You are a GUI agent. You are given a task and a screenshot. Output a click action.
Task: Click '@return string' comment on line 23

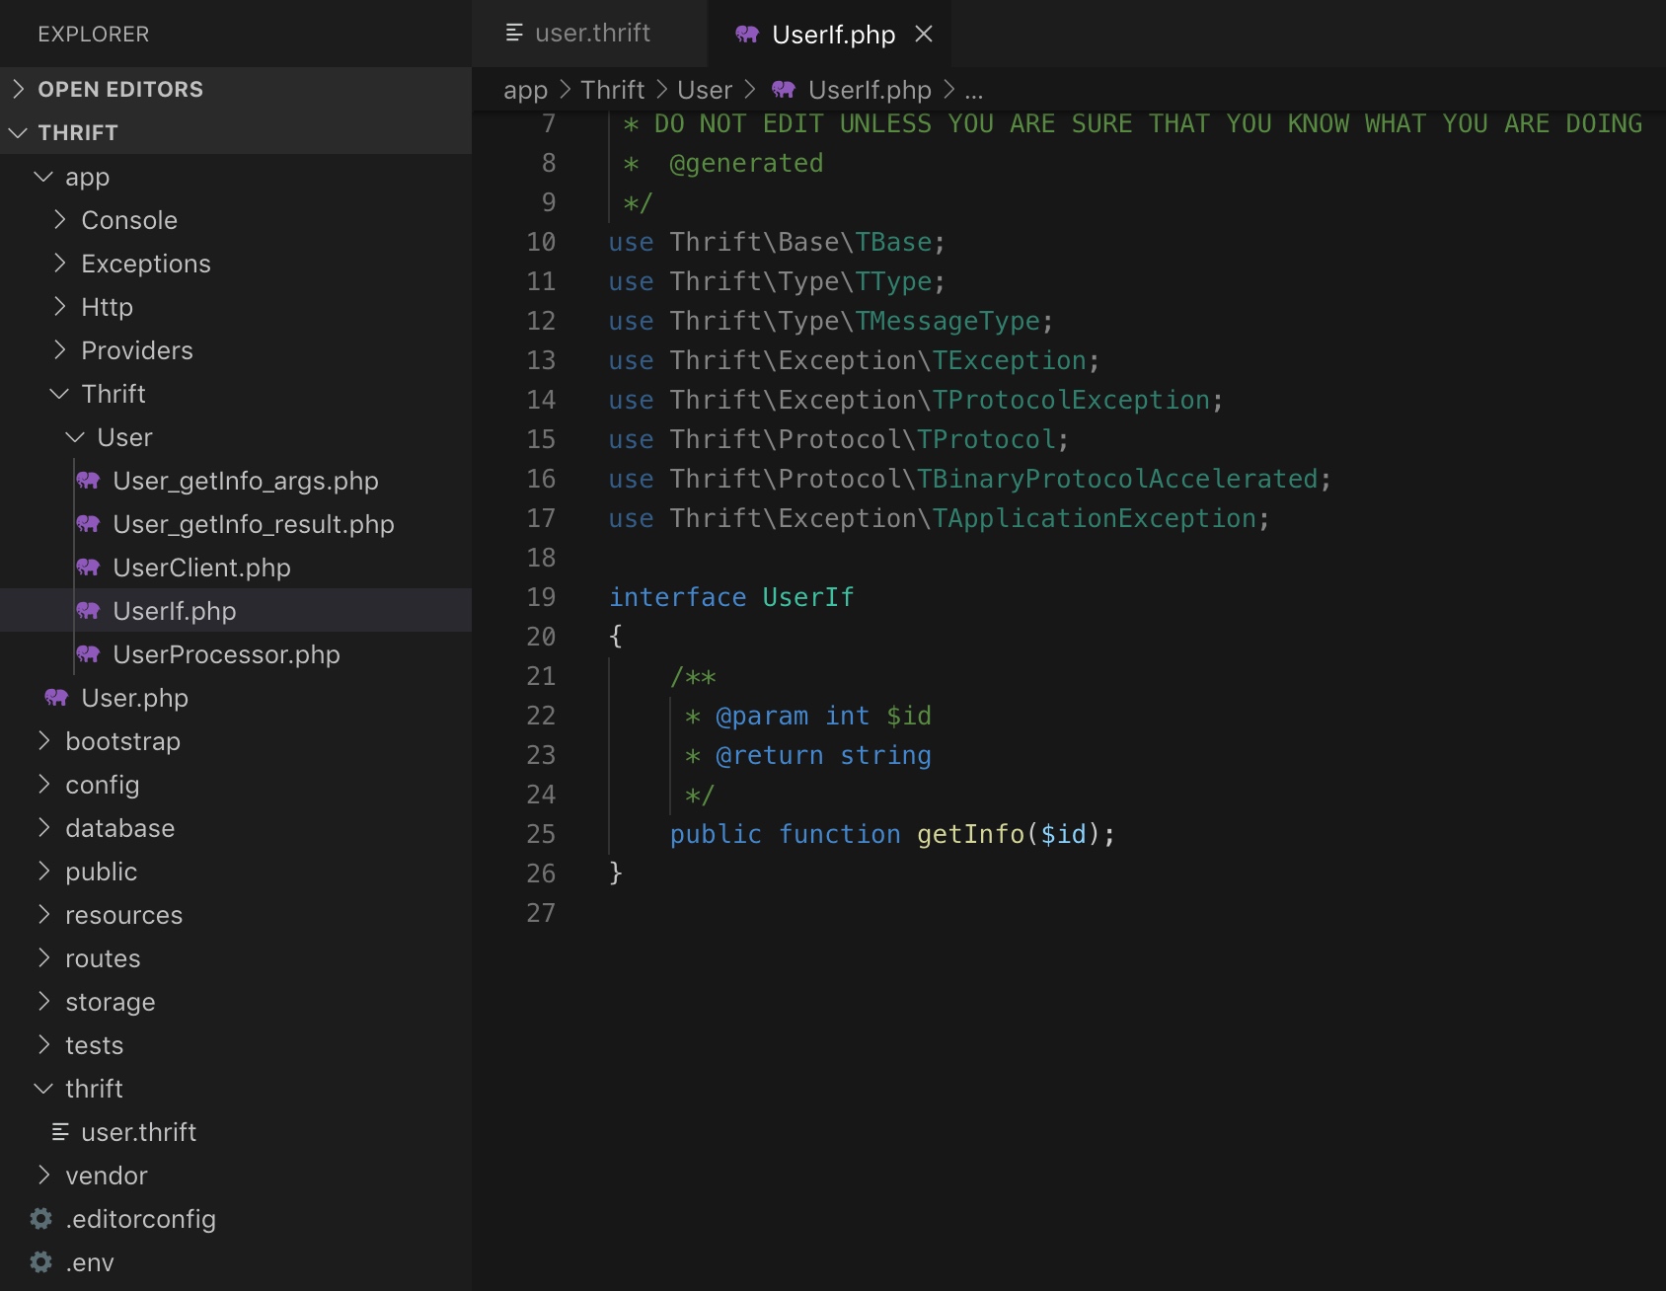coord(823,755)
